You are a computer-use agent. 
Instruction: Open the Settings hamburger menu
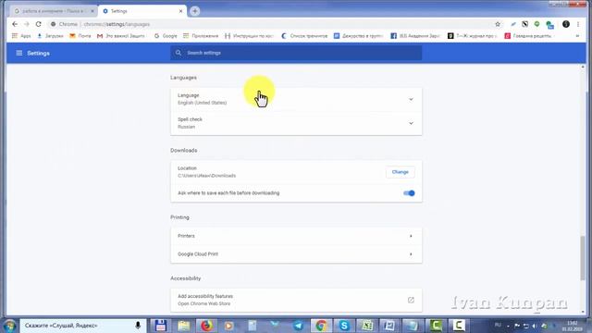pos(18,53)
